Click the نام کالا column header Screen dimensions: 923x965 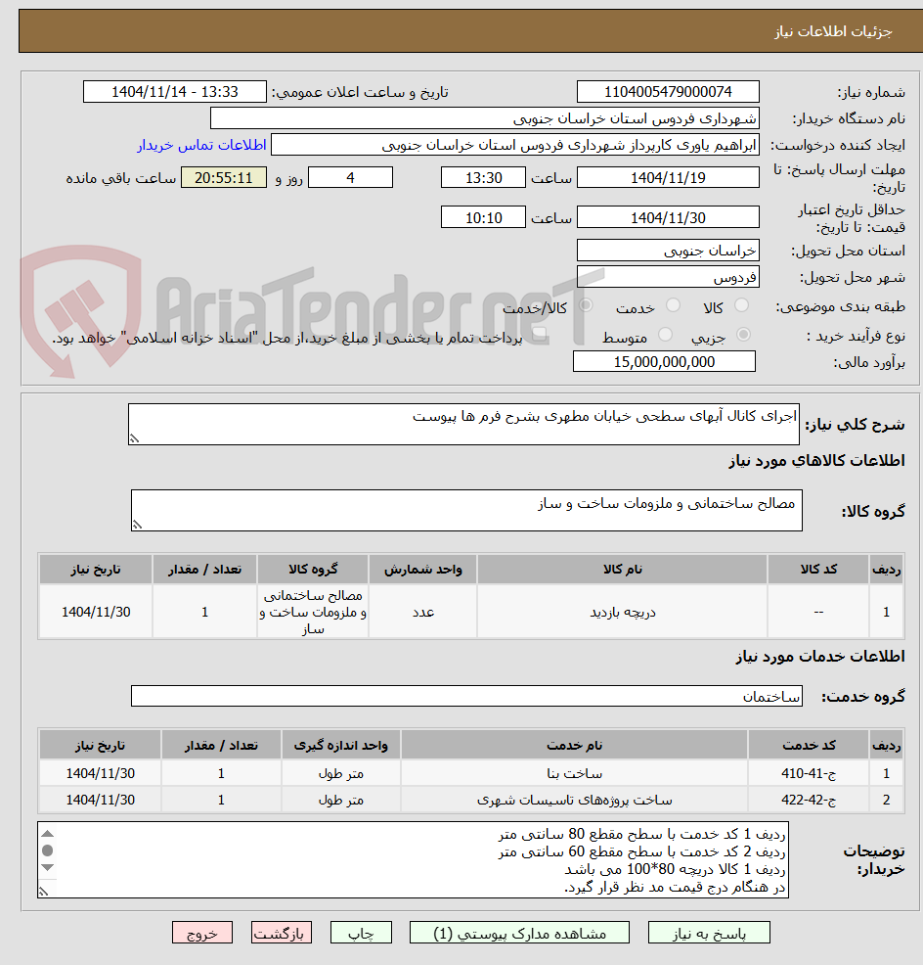point(622,570)
